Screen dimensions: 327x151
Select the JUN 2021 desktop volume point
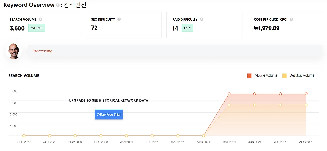tap(255, 105)
